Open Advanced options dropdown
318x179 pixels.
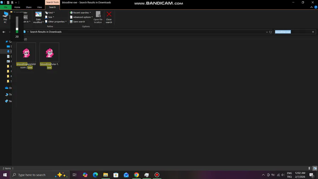(81, 17)
